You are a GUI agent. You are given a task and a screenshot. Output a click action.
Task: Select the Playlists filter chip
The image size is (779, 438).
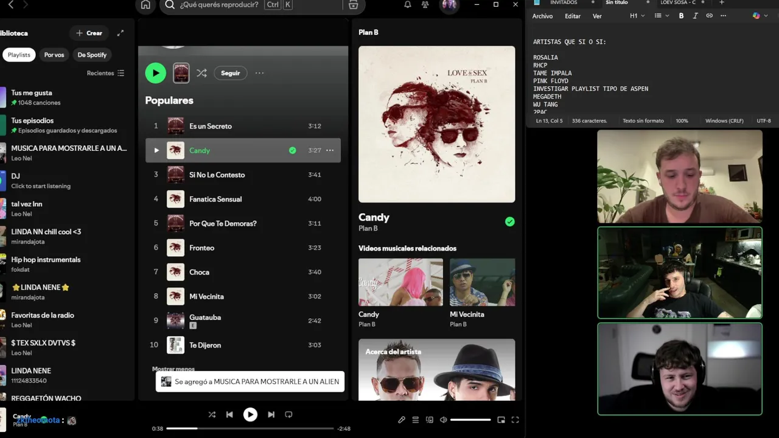[x=19, y=55]
